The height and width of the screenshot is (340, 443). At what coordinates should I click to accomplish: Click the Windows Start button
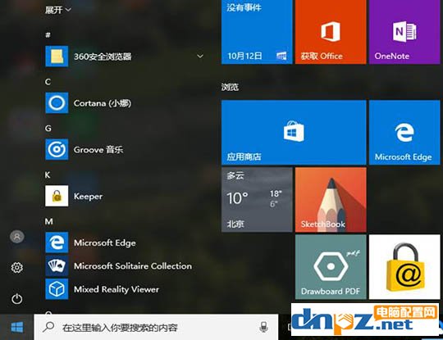tap(17, 328)
